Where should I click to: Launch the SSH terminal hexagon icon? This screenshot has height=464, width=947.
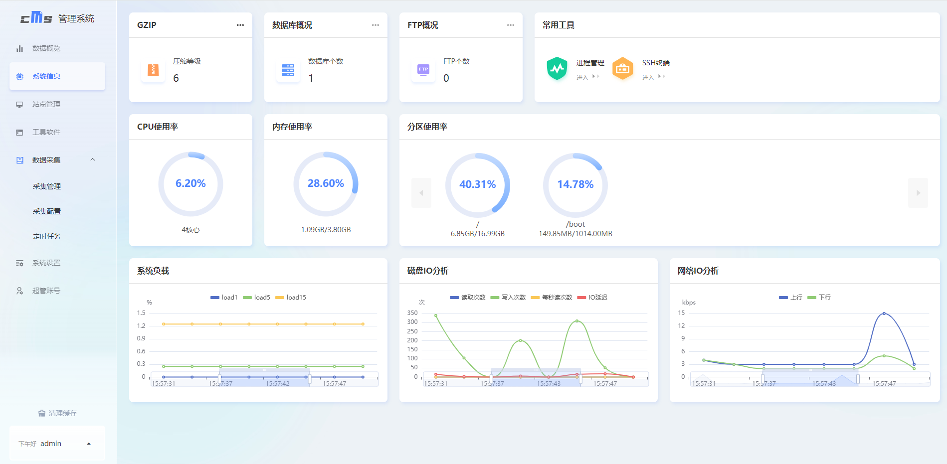[622, 68]
